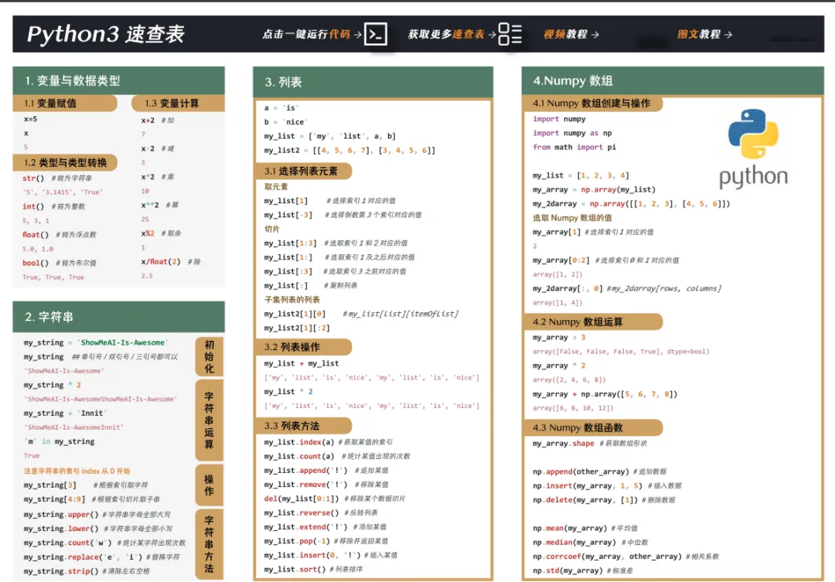This screenshot has width=835, height=582.
Task: Click the np.append(other_array) line
Action: (600, 471)
